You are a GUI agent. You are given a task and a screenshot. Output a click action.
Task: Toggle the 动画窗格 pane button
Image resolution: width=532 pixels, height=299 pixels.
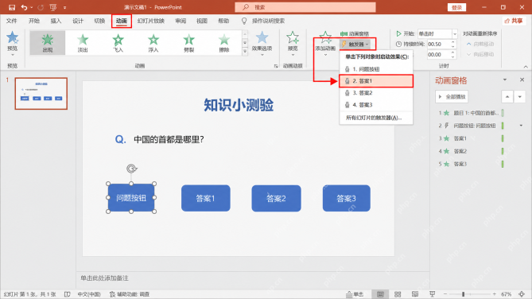click(x=354, y=33)
